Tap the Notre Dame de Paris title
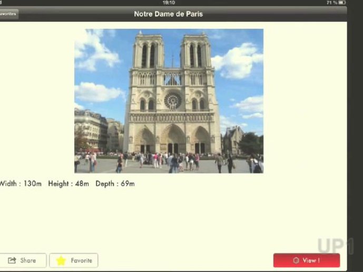Image resolution: width=363 pixels, height=272 pixels. pyautogui.click(x=168, y=14)
